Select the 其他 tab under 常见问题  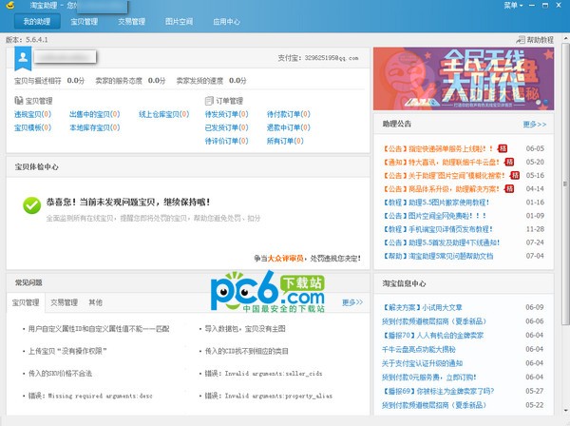(96, 302)
